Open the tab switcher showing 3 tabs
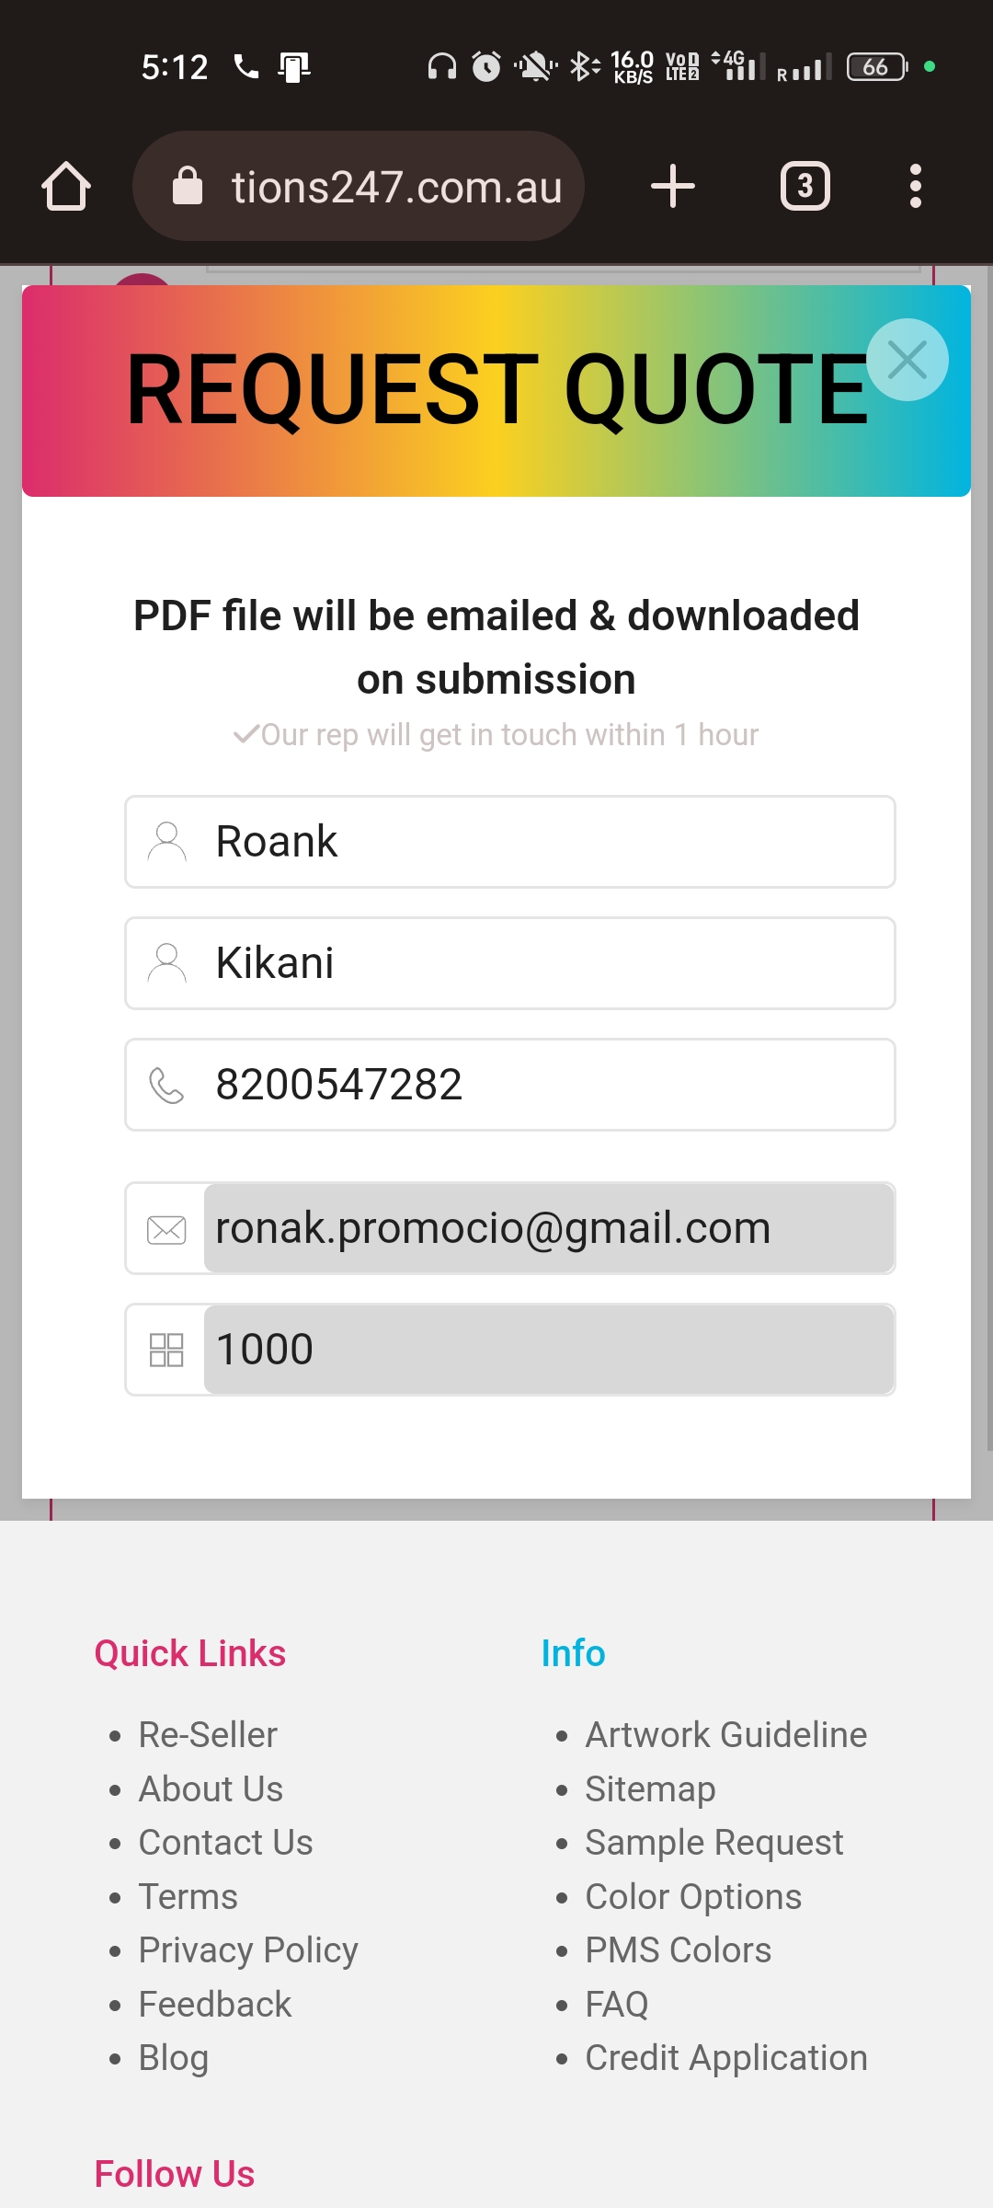Image resolution: width=993 pixels, height=2208 pixels. click(x=805, y=187)
